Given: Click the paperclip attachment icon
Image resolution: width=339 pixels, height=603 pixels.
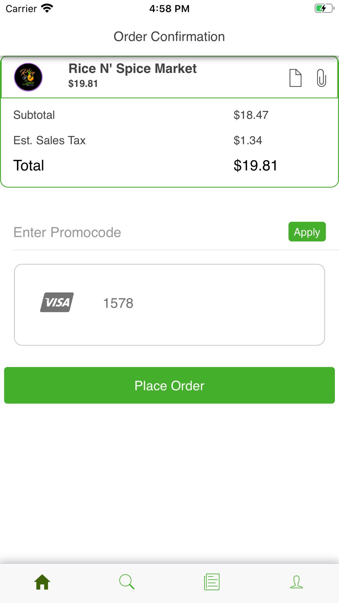Looking at the screenshot, I should pos(321,78).
